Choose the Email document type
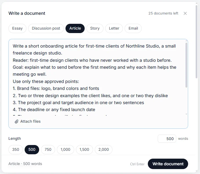The width and height of the screenshot is (200, 174). tap(133, 28)
